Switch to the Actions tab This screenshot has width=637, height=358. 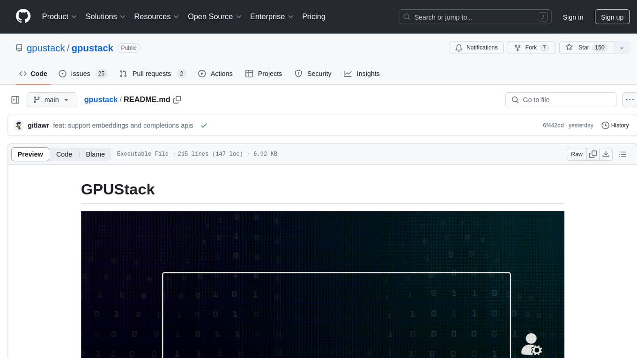tap(215, 74)
